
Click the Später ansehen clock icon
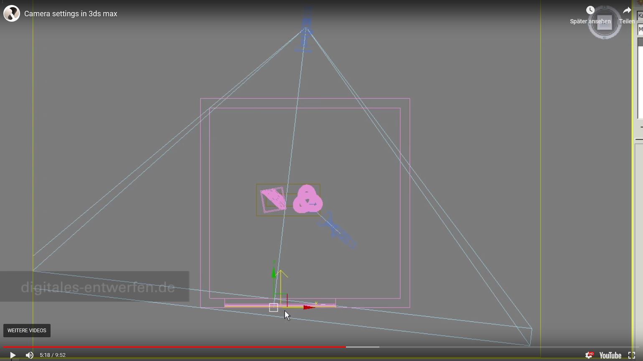tap(590, 10)
